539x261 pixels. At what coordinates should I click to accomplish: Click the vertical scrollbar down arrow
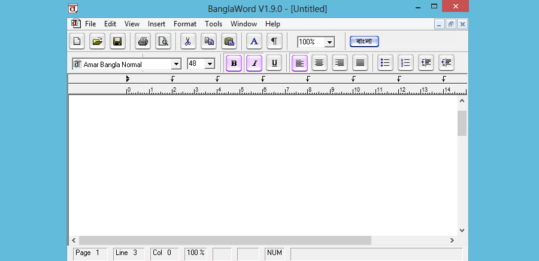pyautogui.click(x=462, y=230)
